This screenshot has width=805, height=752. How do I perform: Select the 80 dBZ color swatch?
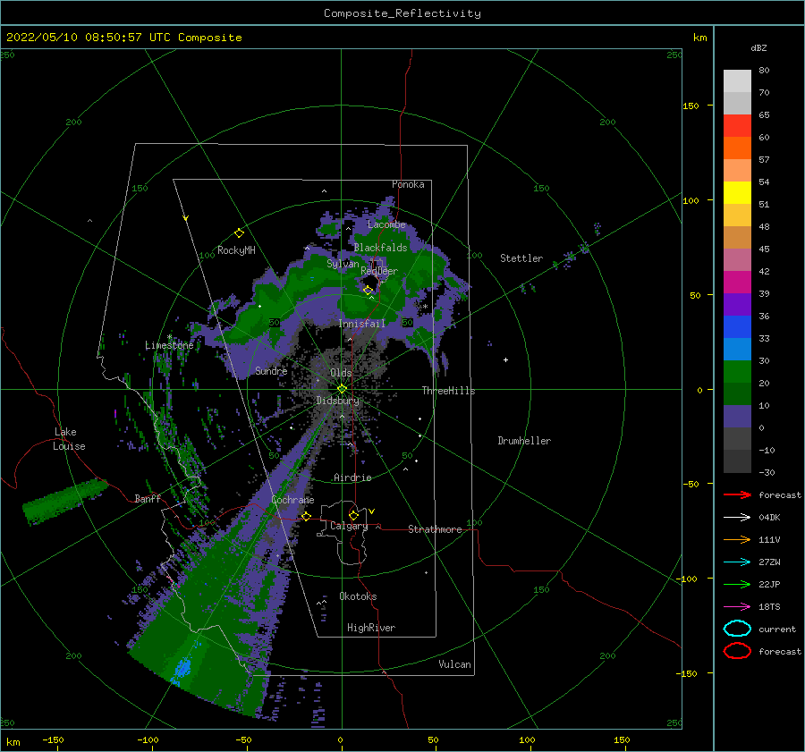(x=737, y=80)
